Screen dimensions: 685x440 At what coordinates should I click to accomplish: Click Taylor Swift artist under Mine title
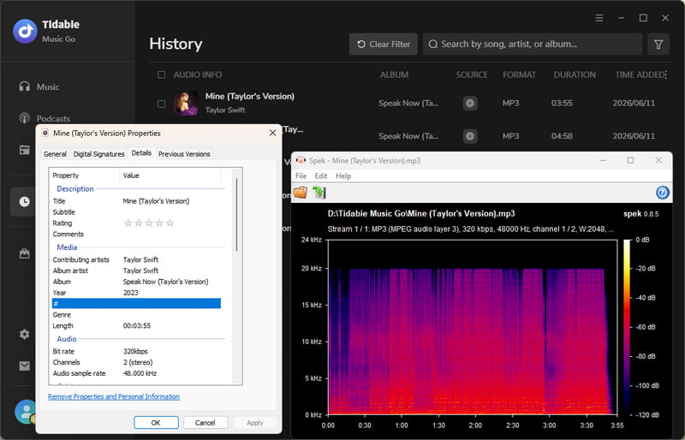pos(225,110)
